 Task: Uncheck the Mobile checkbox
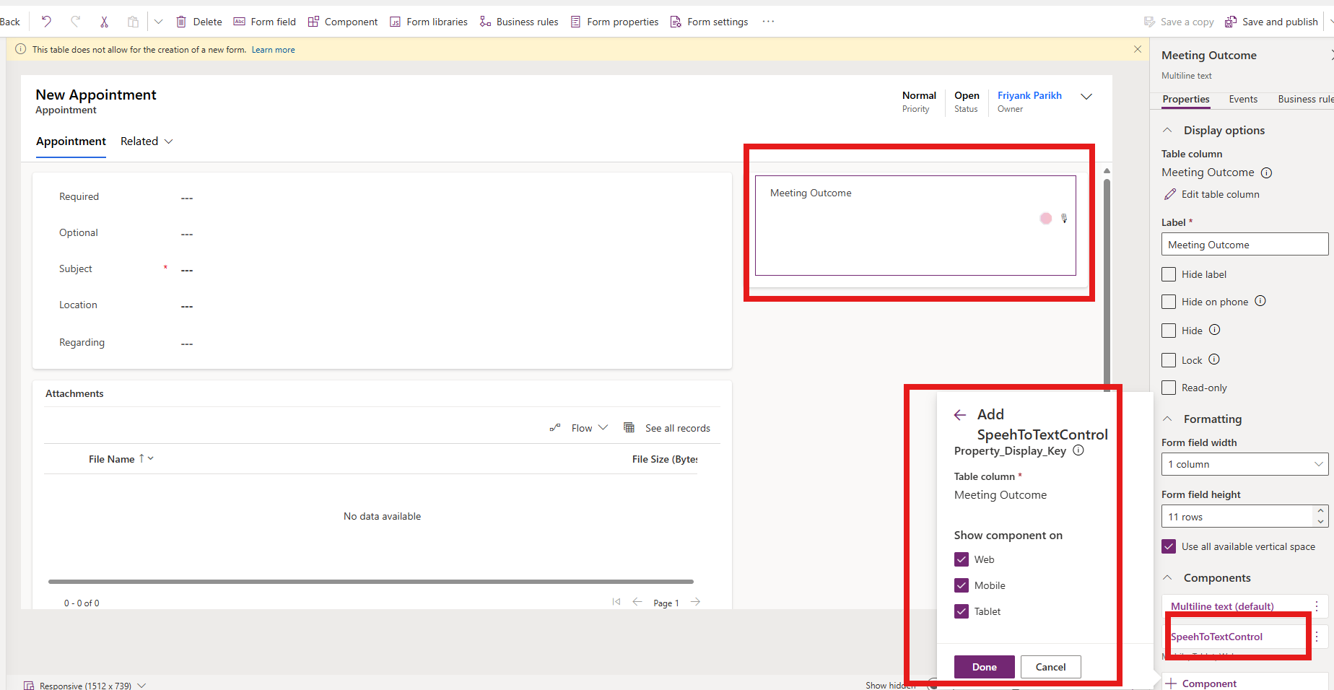(x=962, y=585)
